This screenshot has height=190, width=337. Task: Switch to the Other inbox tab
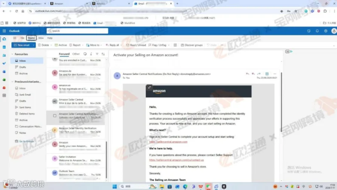pos(76,54)
